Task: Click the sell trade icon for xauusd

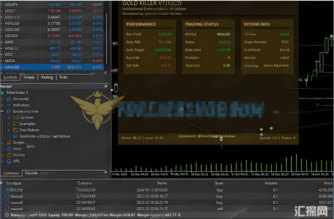Action: 7,209
